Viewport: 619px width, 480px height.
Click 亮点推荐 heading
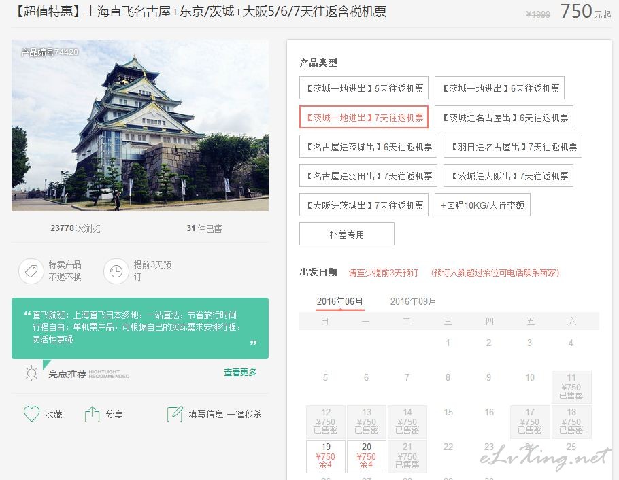click(x=67, y=374)
